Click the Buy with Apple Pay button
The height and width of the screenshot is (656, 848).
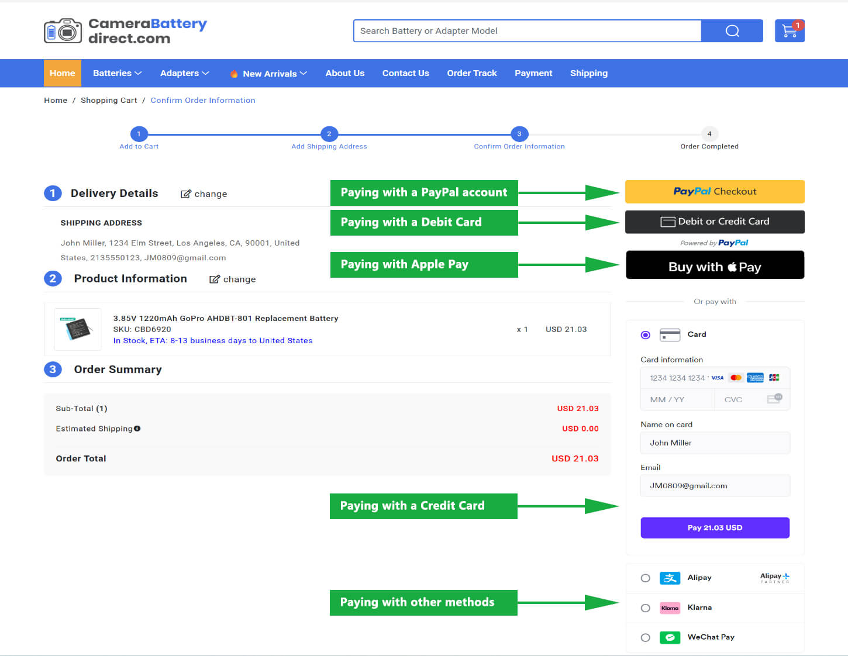point(715,265)
